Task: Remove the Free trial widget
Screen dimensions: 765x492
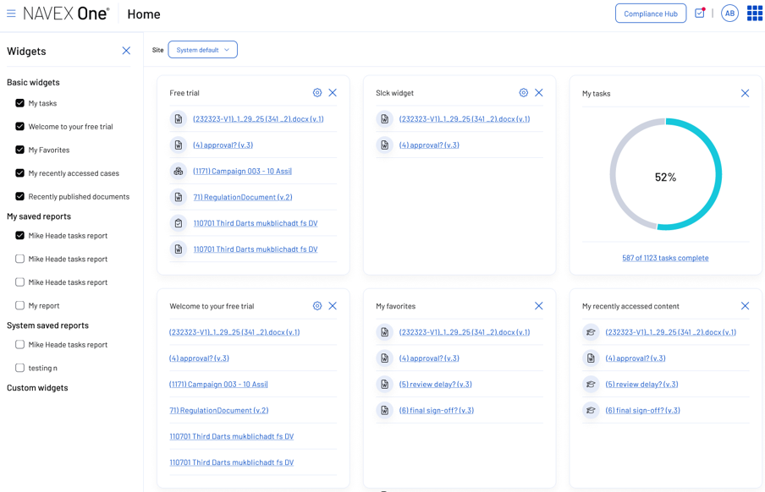Action: pyautogui.click(x=333, y=93)
